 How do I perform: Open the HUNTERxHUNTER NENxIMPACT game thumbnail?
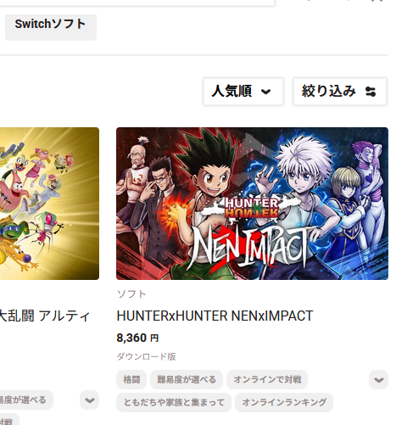pyautogui.click(x=252, y=204)
